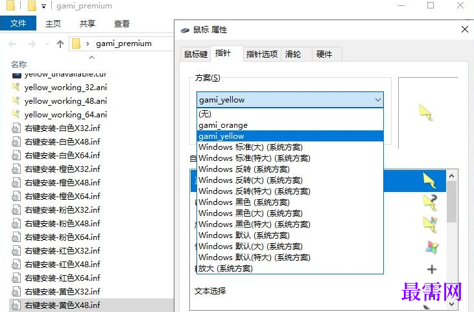Click the 右键安装-黄色X32.inf file icon

tap(16, 291)
